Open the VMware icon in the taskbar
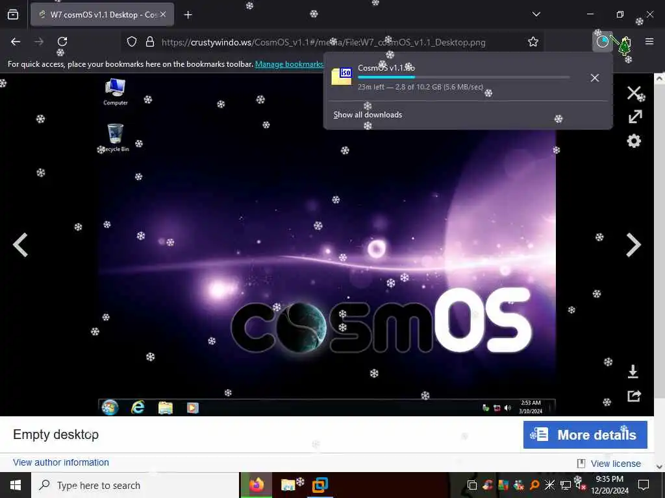The image size is (665, 498). click(320, 485)
